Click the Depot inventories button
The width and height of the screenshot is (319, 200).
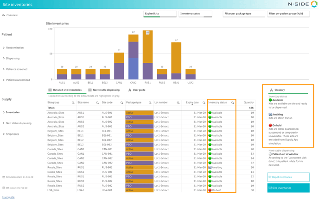(288, 177)
